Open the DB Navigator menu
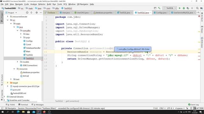Screen dimensions: 204x114 83,4
